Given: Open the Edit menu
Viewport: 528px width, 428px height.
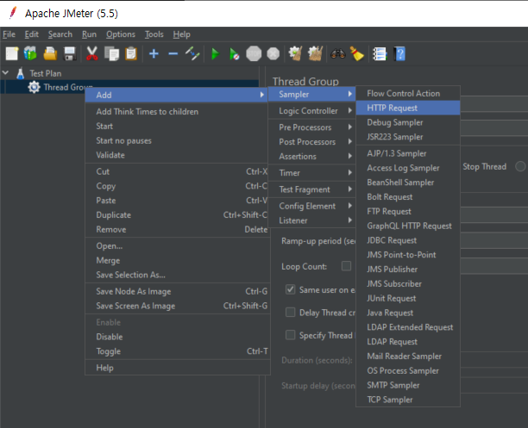Looking at the screenshot, I should (x=32, y=34).
